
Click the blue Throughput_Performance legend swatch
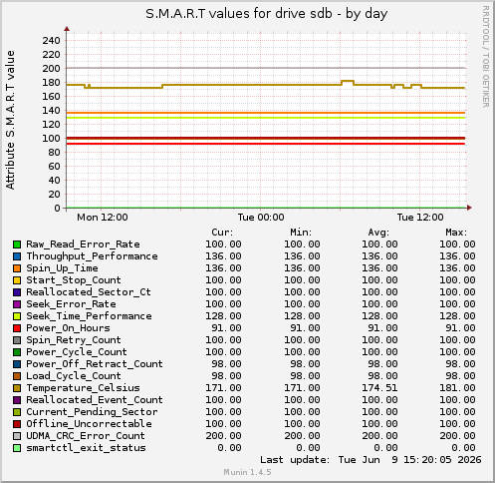17,256
